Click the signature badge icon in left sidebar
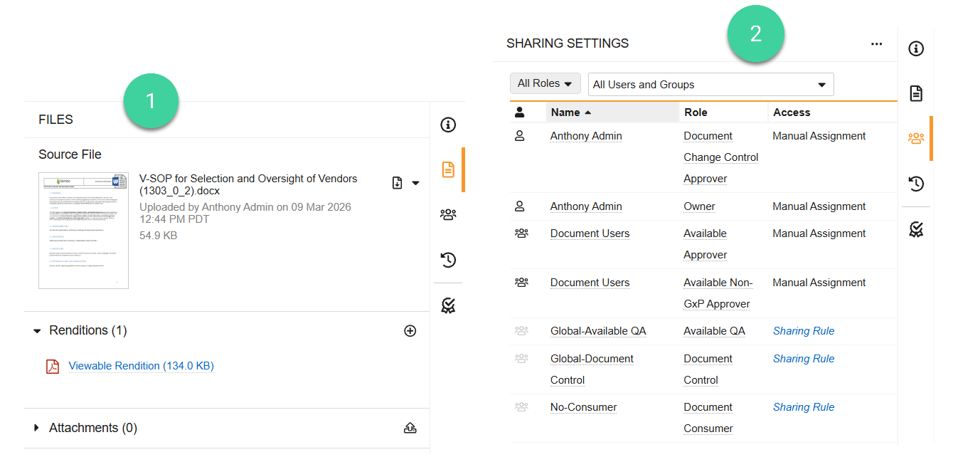The image size is (953, 462). click(x=448, y=305)
